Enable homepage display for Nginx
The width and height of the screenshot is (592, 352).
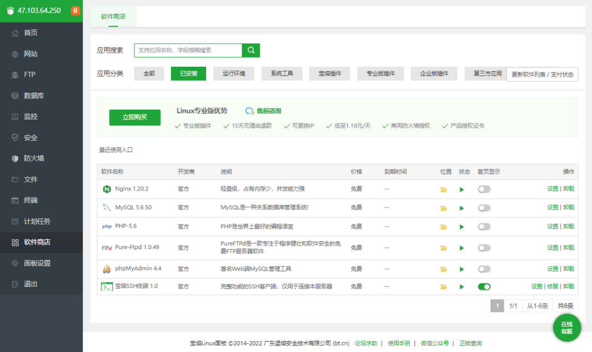484,189
